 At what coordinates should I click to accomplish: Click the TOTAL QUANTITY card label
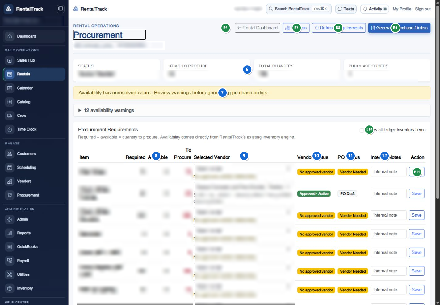tap(275, 66)
